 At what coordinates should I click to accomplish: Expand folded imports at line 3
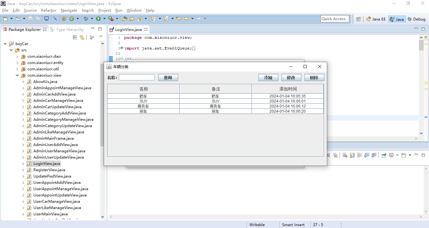[x=122, y=48]
